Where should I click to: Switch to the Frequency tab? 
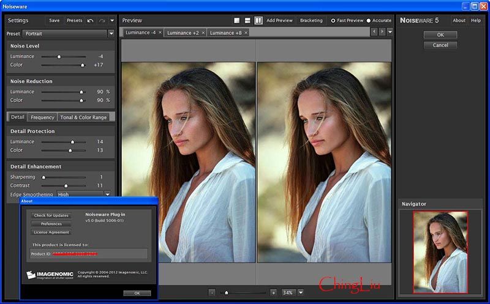(42, 117)
